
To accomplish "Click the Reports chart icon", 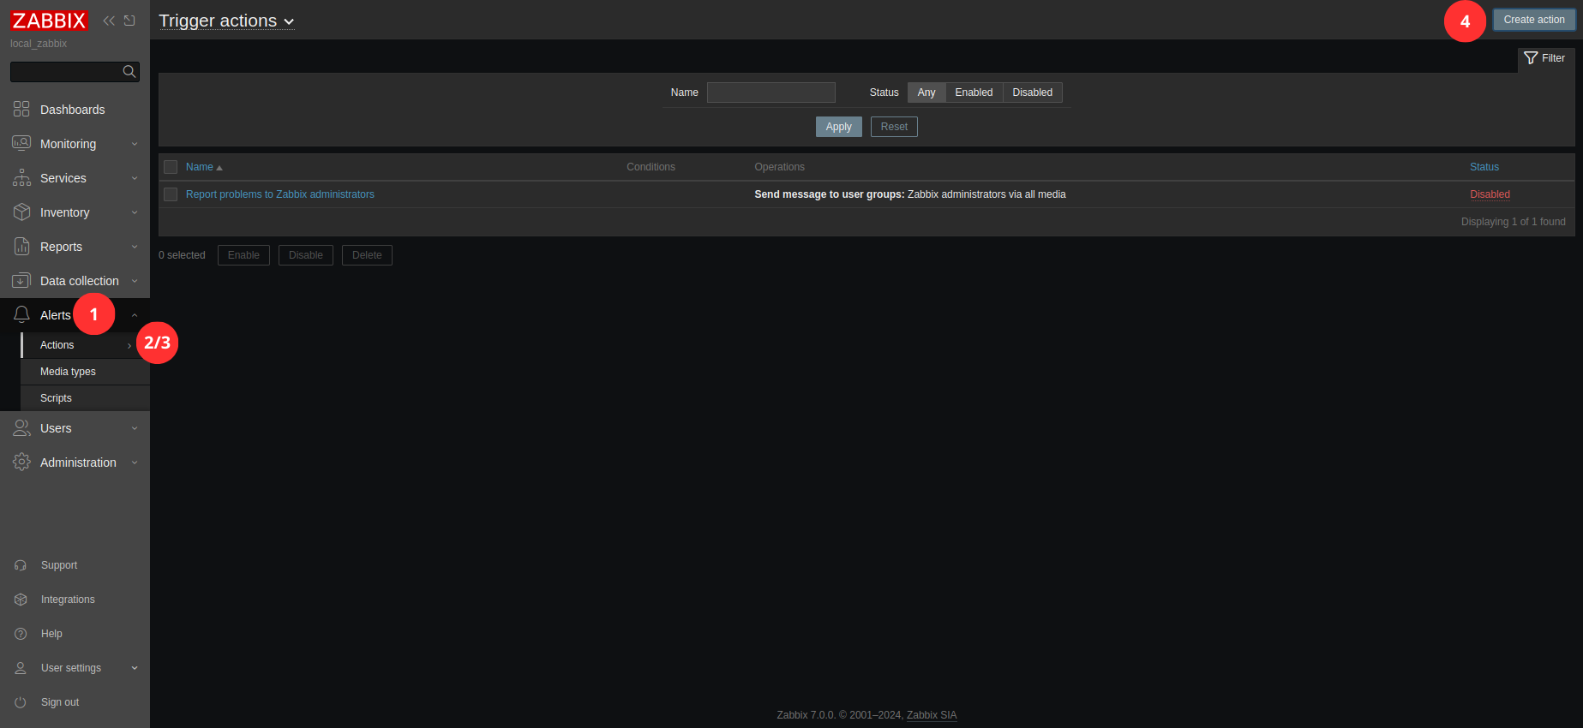I will click(x=21, y=246).
